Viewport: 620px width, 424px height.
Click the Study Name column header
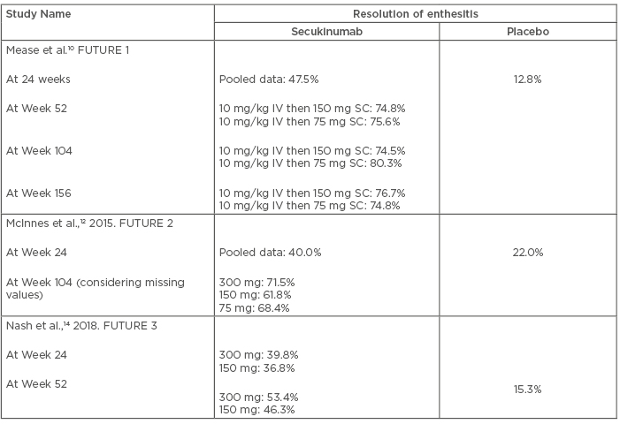39,14
